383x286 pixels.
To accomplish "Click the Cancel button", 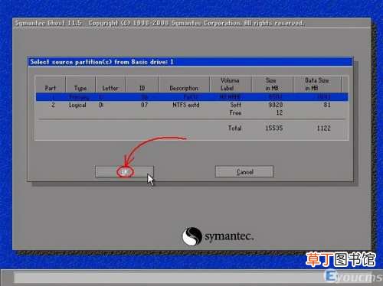I will click(x=244, y=171).
